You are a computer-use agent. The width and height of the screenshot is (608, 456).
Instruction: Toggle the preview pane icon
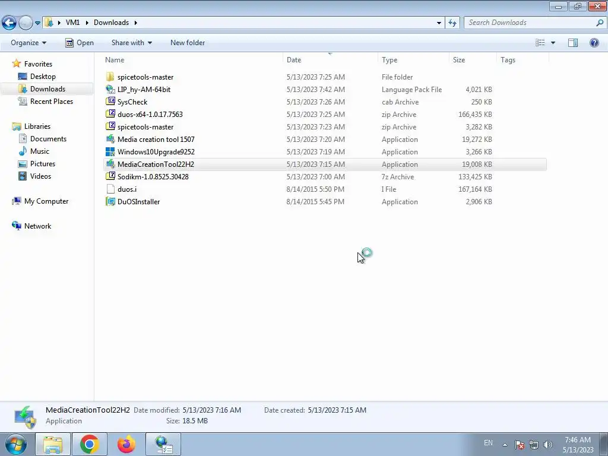(573, 43)
